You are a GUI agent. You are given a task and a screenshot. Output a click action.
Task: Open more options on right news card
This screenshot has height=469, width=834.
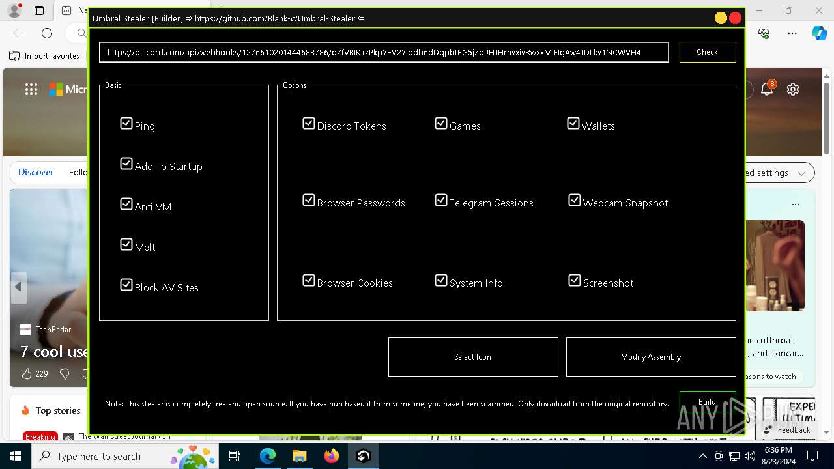(x=795, y=204)
